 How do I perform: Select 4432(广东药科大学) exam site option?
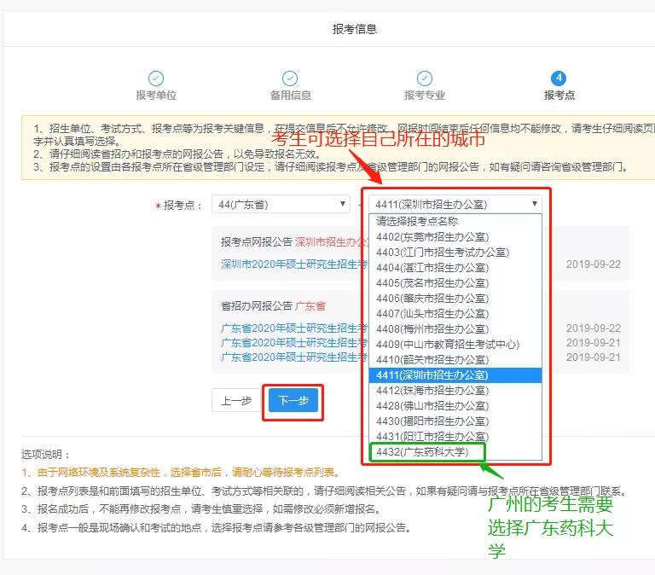point(455,452)
